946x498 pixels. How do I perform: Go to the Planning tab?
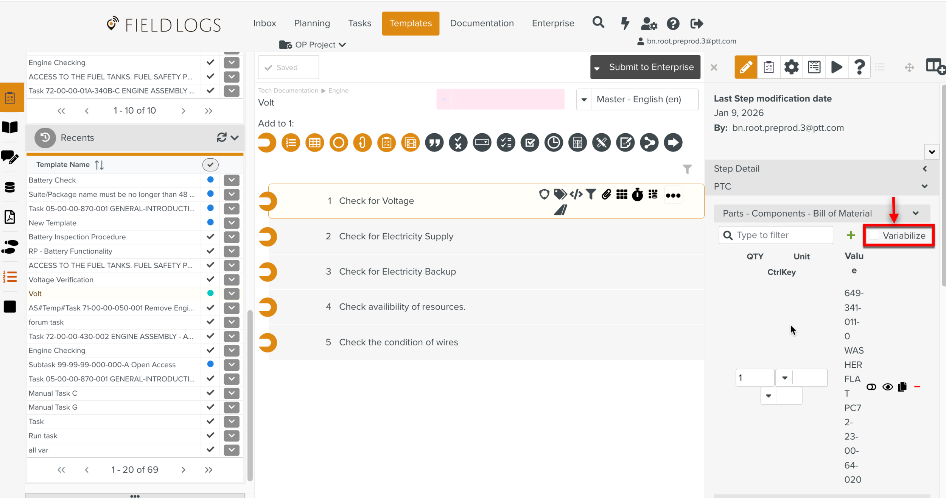coord(312,23)
